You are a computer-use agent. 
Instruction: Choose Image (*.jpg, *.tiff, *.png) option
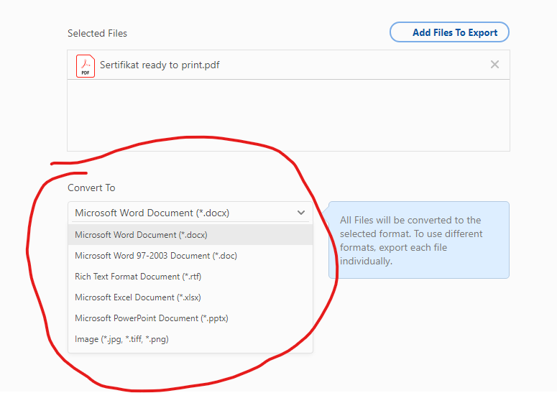coord(190,339)
